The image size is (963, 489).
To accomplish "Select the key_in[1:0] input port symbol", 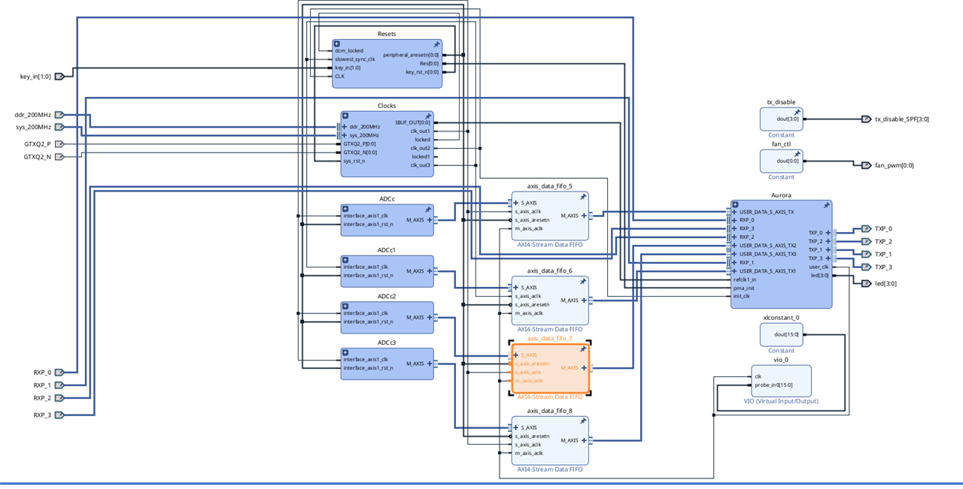I will [59, 76].
